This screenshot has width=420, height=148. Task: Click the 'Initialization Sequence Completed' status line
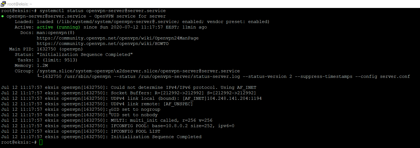pos(85,55)
